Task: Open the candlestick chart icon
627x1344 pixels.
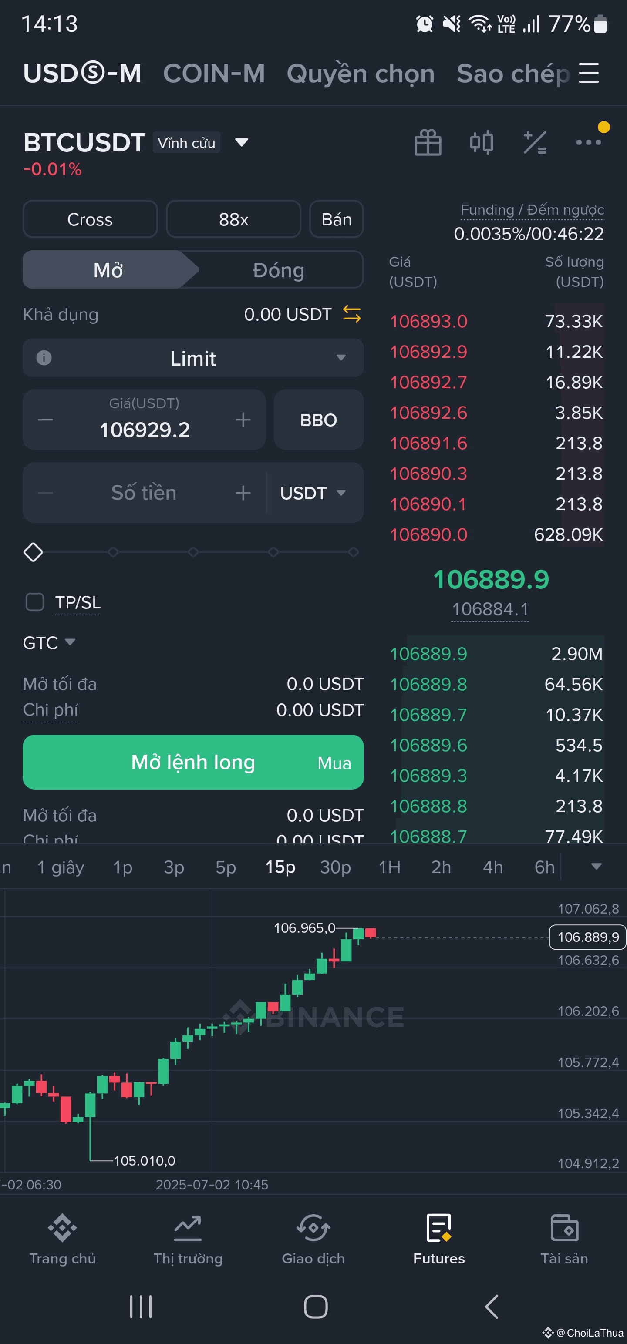Action: click(x=481, y=142)
